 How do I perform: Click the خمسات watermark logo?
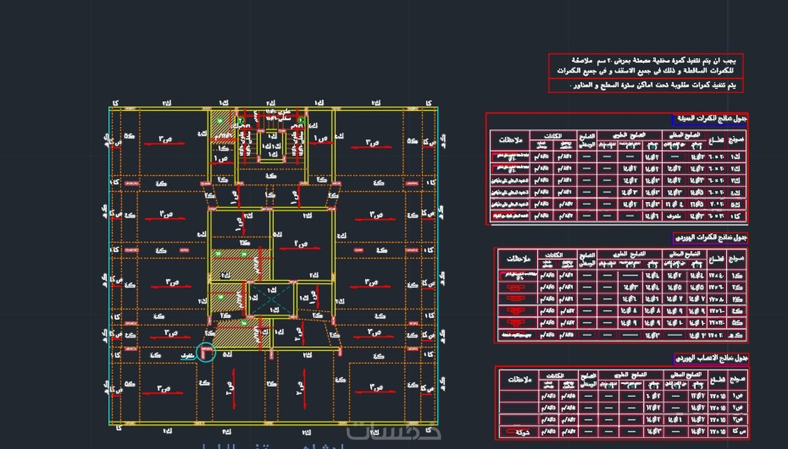coord(394,430)
